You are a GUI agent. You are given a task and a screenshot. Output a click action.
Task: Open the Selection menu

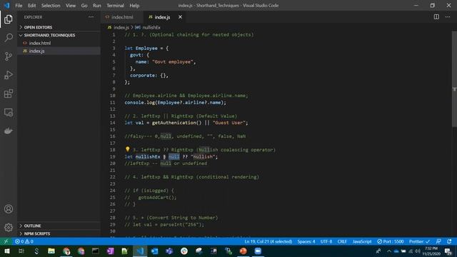pyautogui.click(x=51, y=5)
